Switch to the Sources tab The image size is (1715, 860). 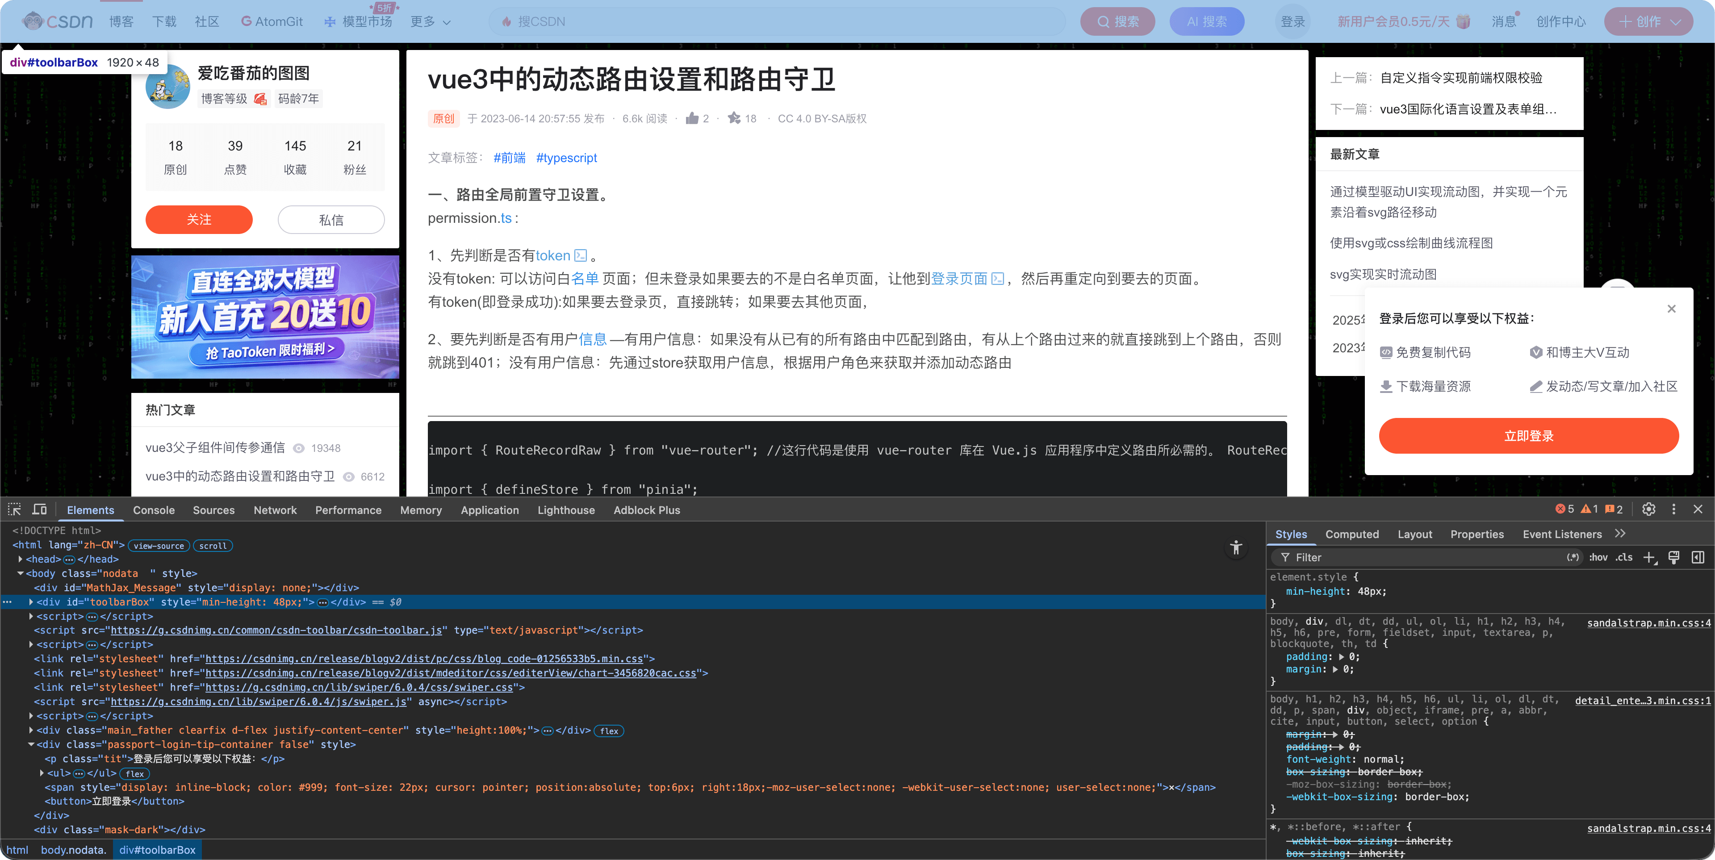point(214,510)
